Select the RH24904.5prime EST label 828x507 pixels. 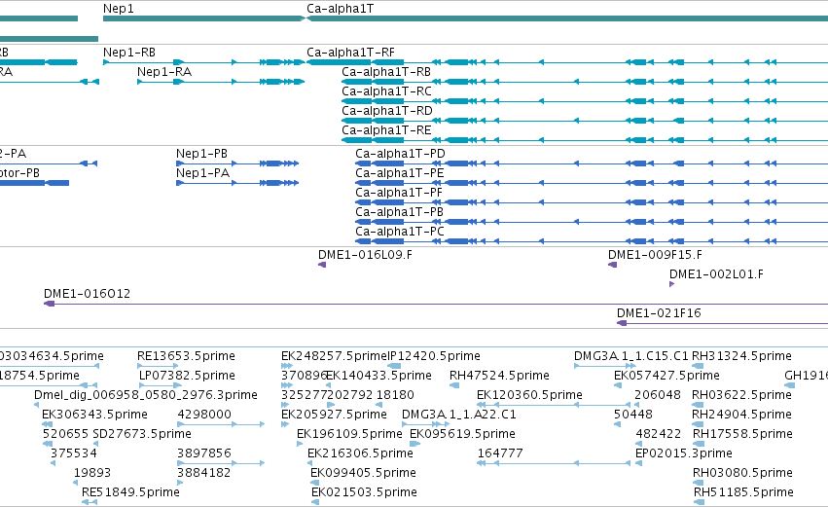click(x=742, y=416)
